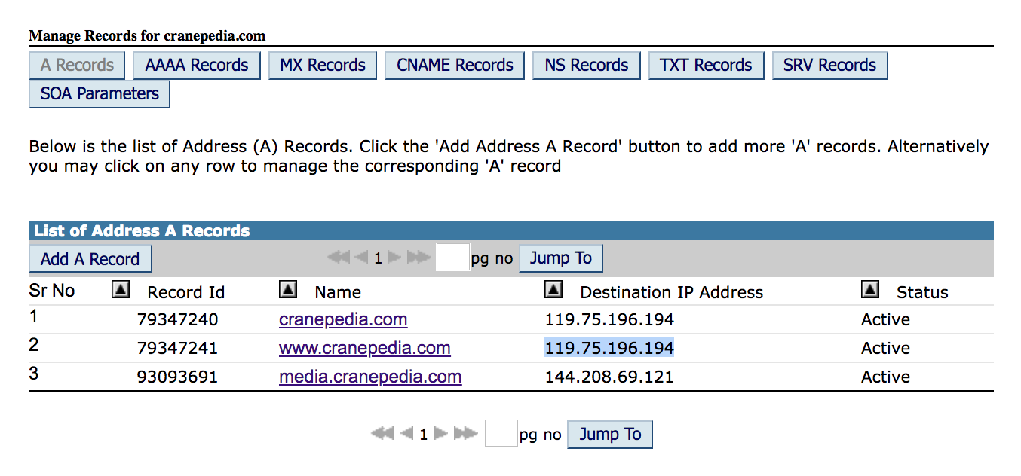This screenshot has height=476, width=1021.
Task: Click the Jump To button below the table
Action: pos(609,435)
